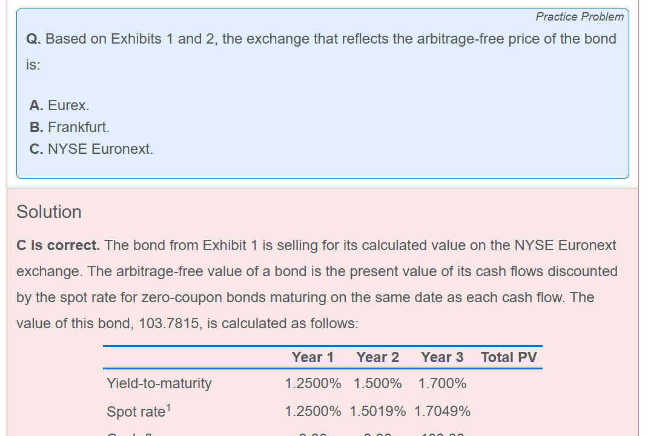The width and height of the screenshot is (648, 436).
Task: Select the Yield-to-maturity row label
Action: point(159,383)
